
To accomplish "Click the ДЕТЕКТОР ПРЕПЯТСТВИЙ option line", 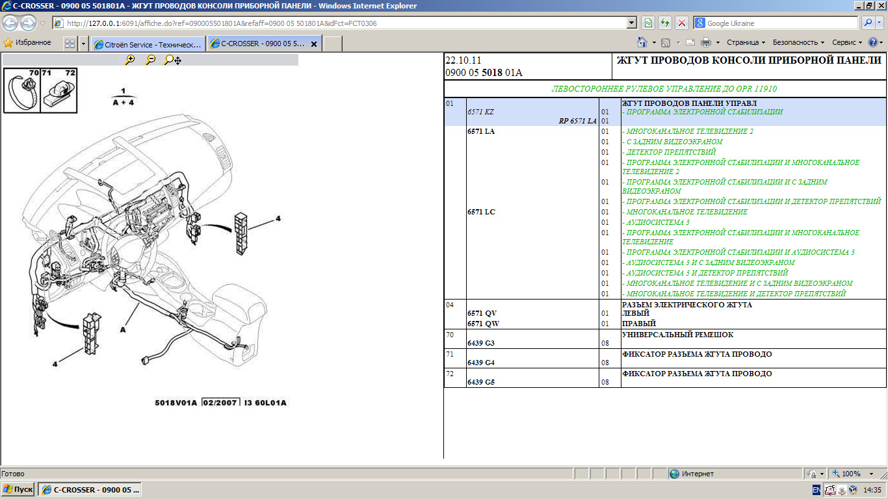I will click(x=669, y=152).
